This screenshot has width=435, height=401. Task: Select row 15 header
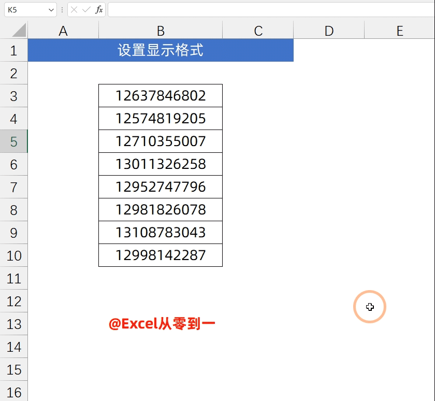click(x=13, y=369)
